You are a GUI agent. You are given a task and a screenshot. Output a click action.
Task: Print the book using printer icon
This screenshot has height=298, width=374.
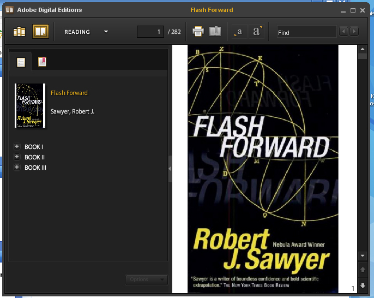coord(198,31)
